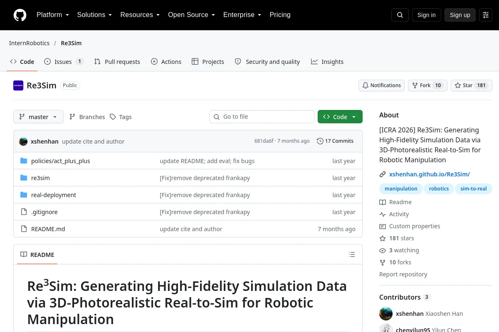Image resolution: width=499 pixels, height=332 pixels.
Task: Open the search magnifier in header
Action: tap(400, 15)
